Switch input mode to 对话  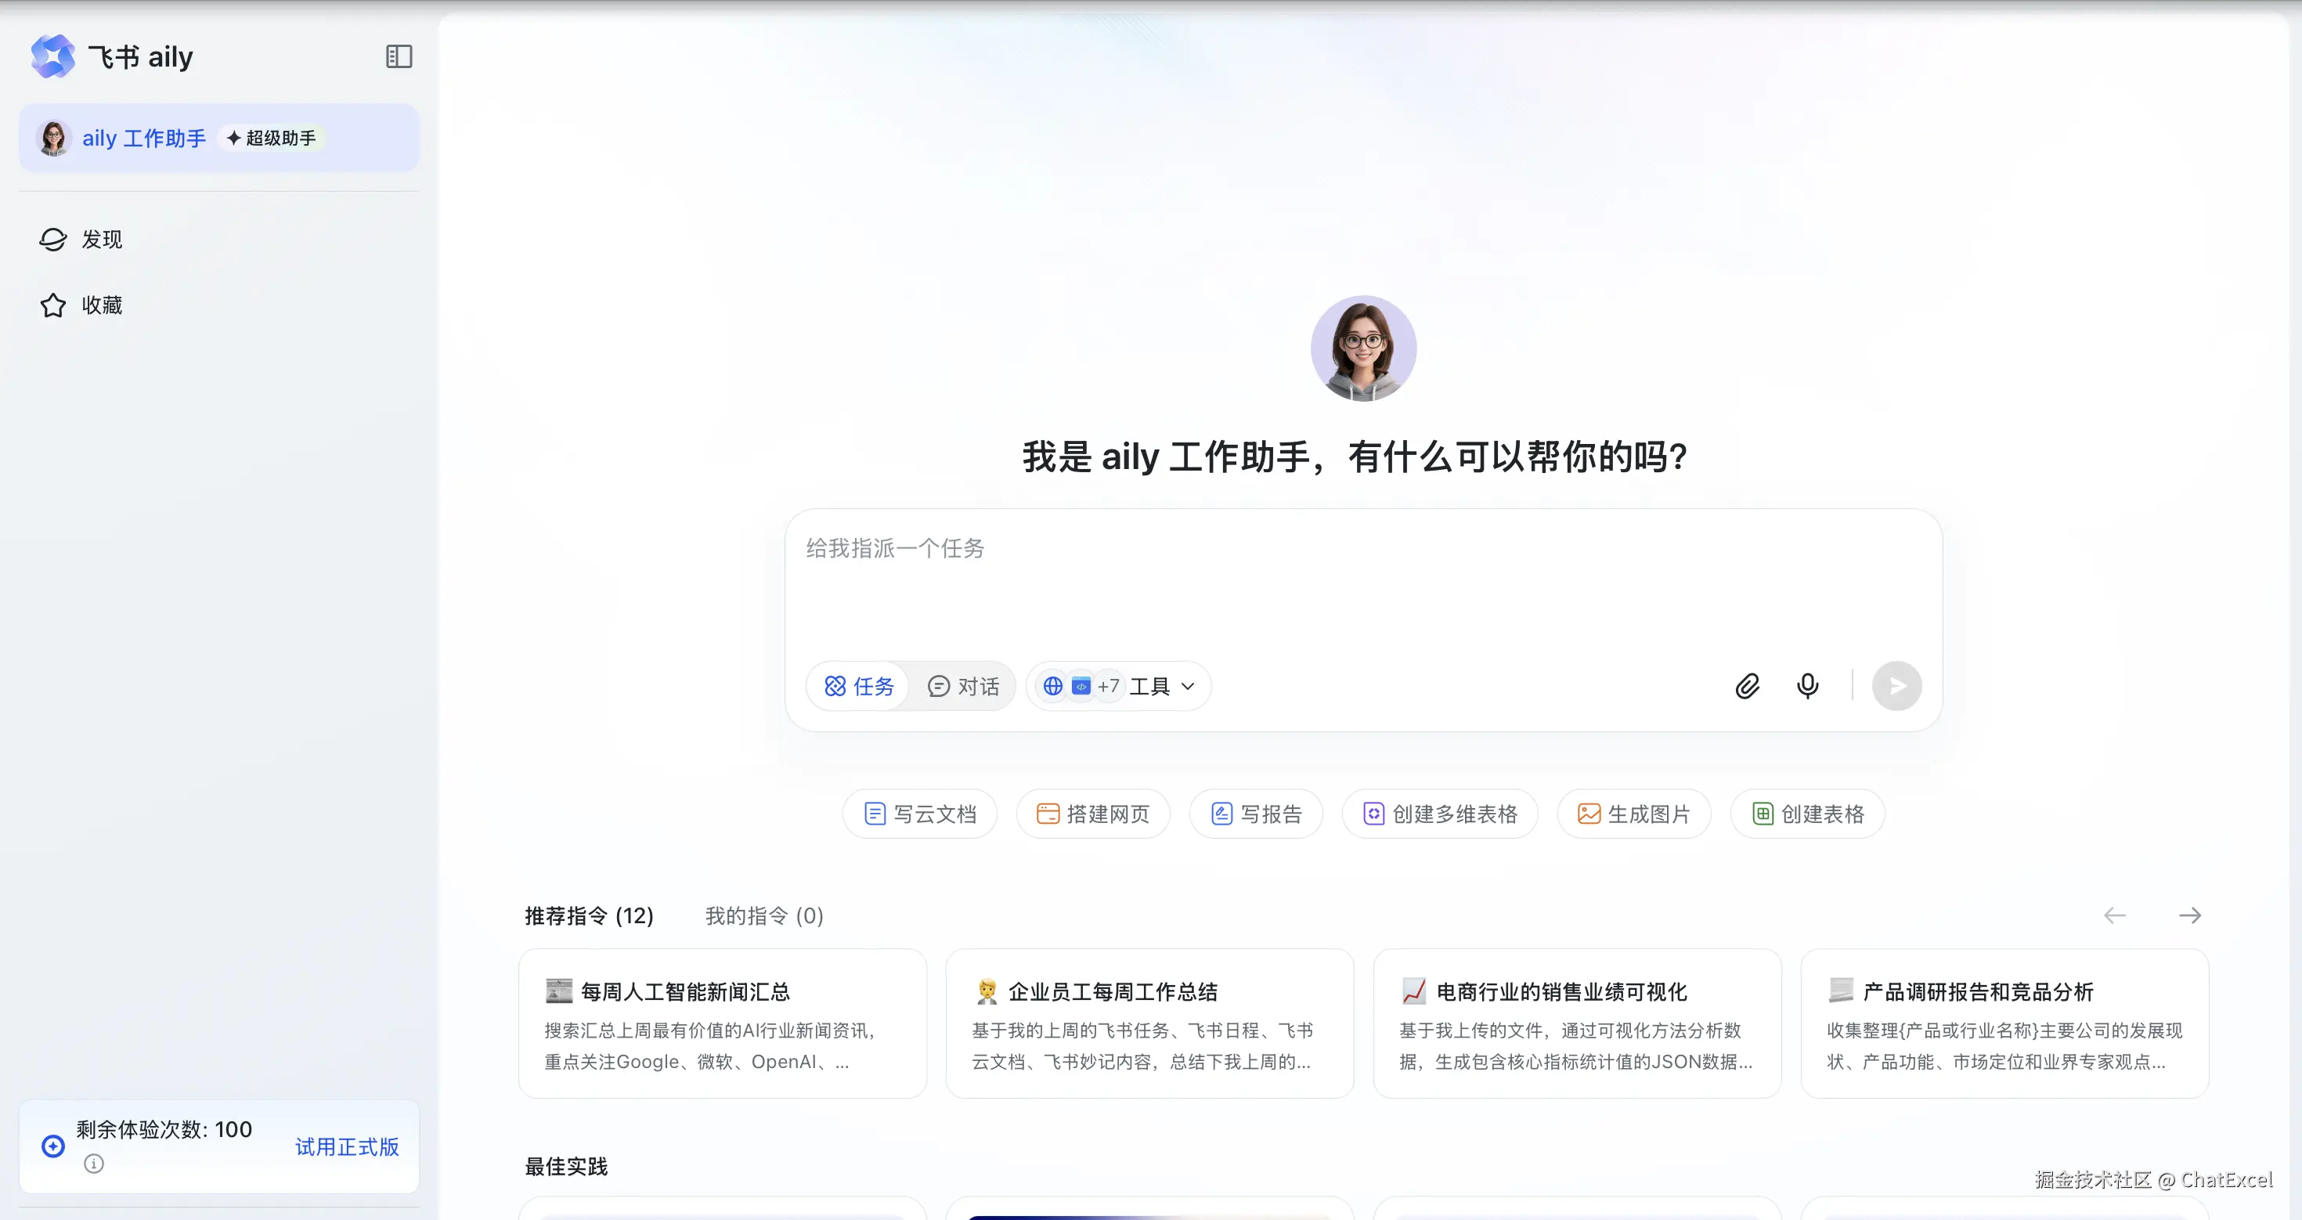(963, 687)
